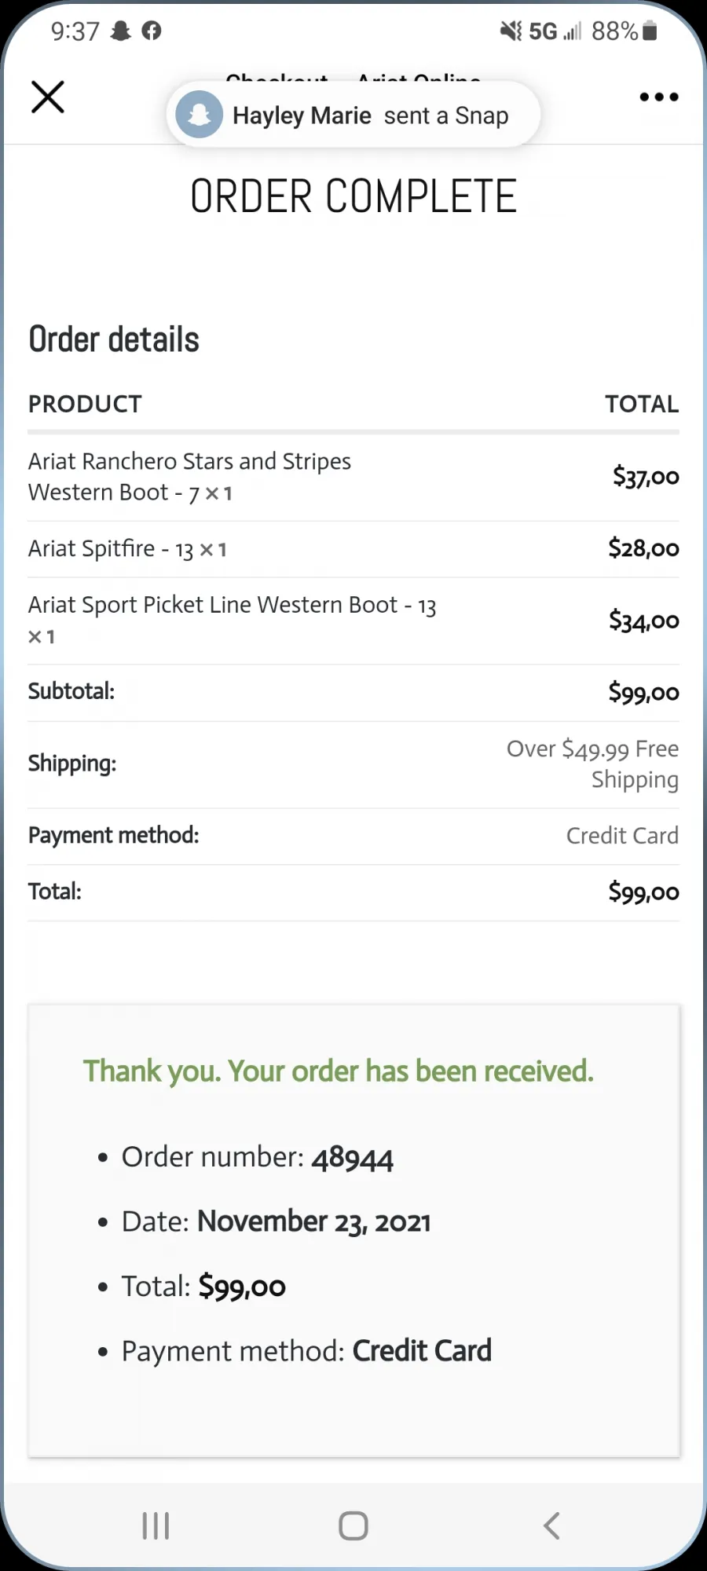Screen dimensions: 707x1571
Task: Tap Facebook icon in status bar
Action: pos(152,31)
